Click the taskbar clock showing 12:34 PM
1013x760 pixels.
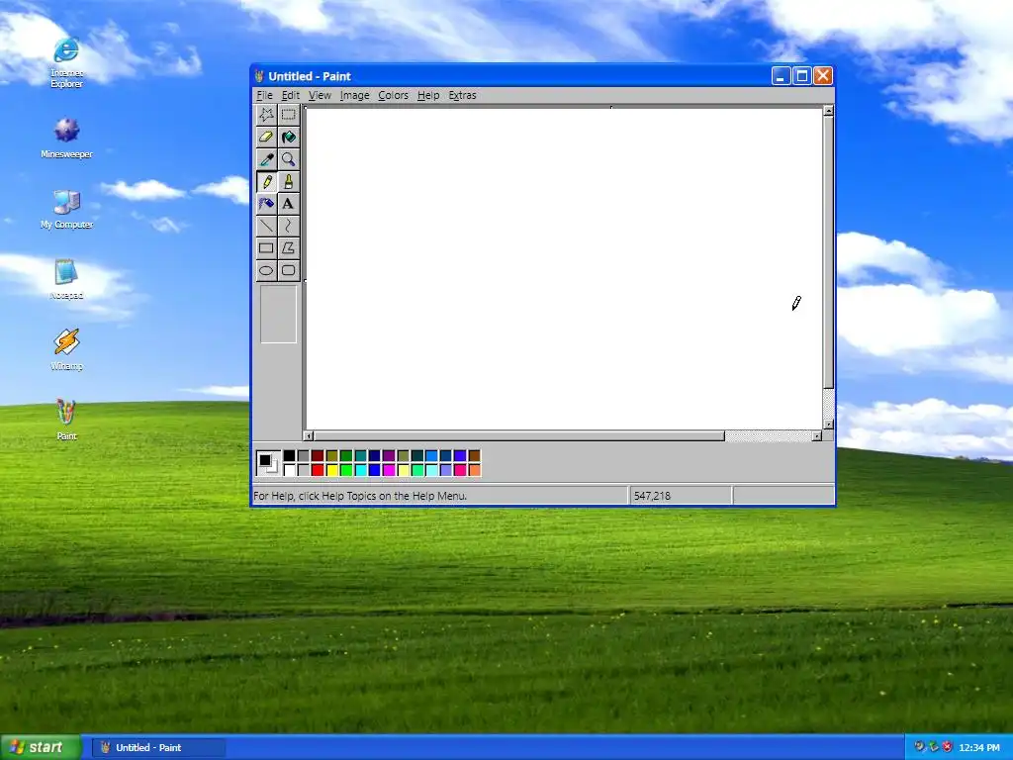[x=978, y=747]
